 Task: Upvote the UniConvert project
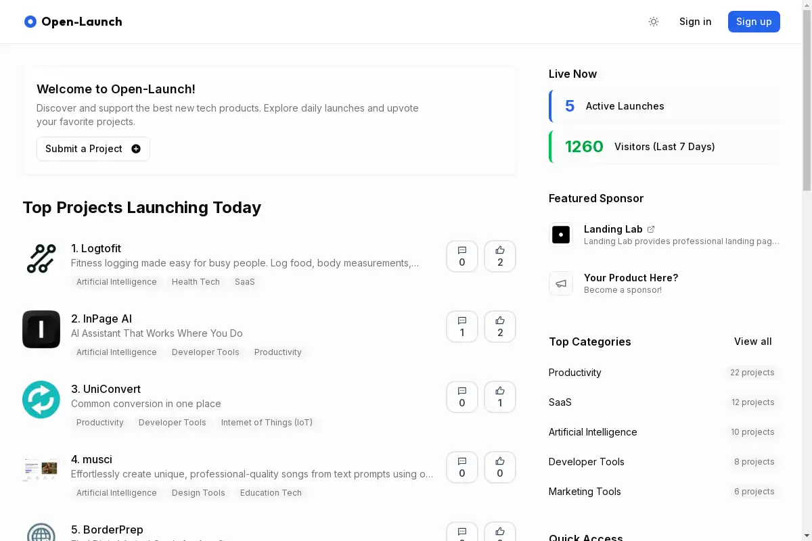tap(500, 397)
